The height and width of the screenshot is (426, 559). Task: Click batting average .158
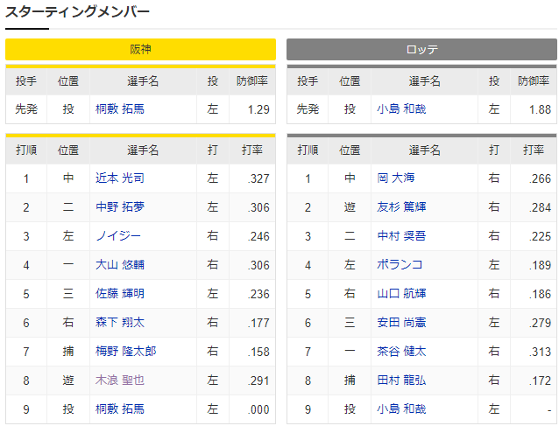pyautogui.click(x=258, y=352)
